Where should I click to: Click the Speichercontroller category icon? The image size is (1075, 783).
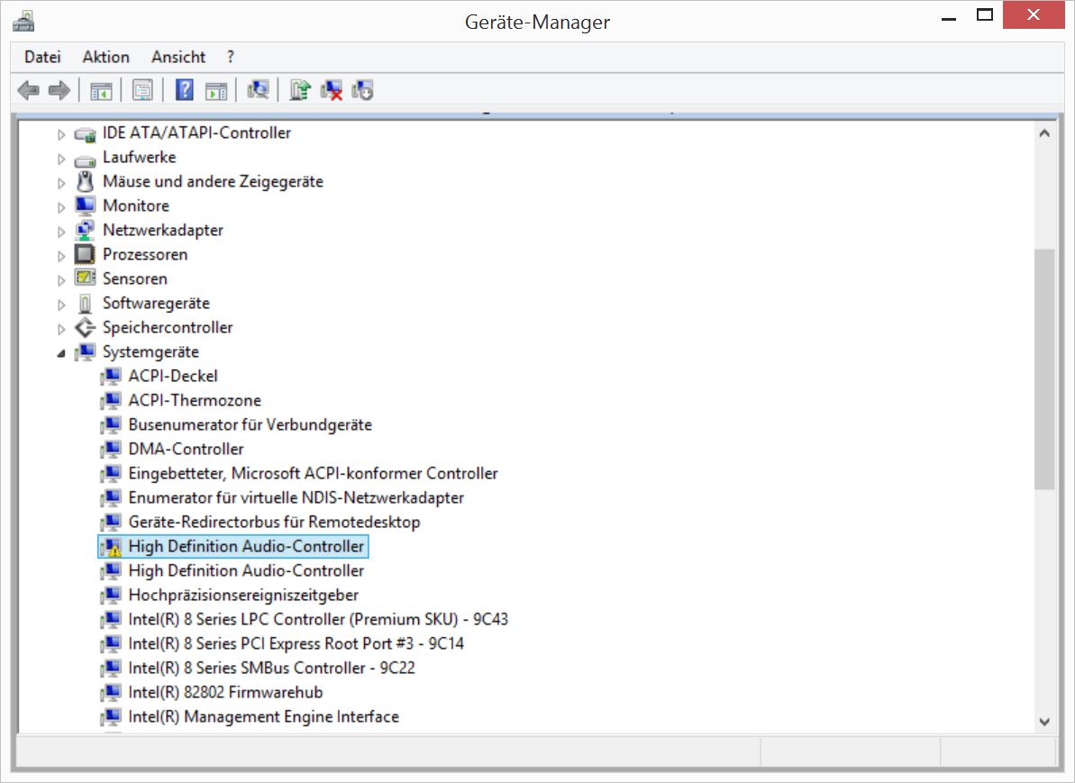tap(85, 327)
